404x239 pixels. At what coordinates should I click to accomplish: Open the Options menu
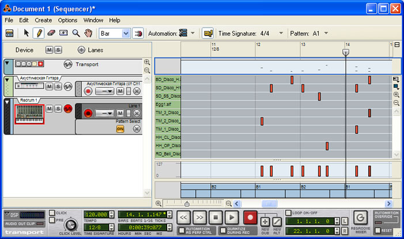[x=67, y=20]
